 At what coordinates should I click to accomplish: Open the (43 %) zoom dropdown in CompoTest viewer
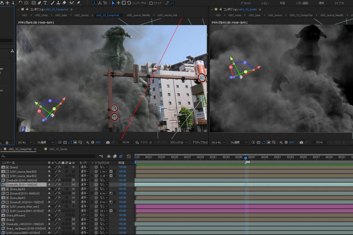pyautogui.click(x=25, y=142)
